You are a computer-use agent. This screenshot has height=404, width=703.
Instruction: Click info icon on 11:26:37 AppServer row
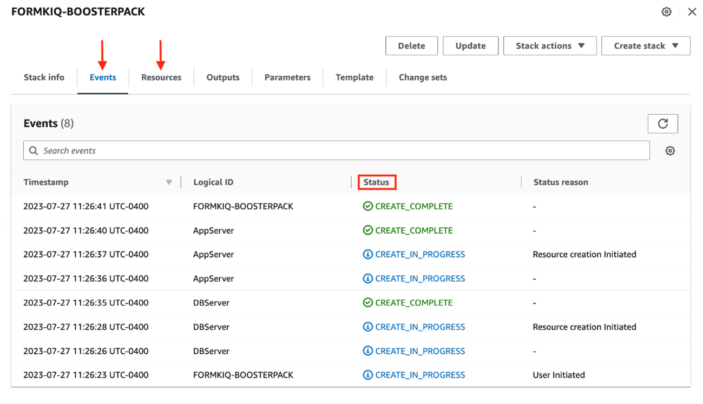(367, 254)
